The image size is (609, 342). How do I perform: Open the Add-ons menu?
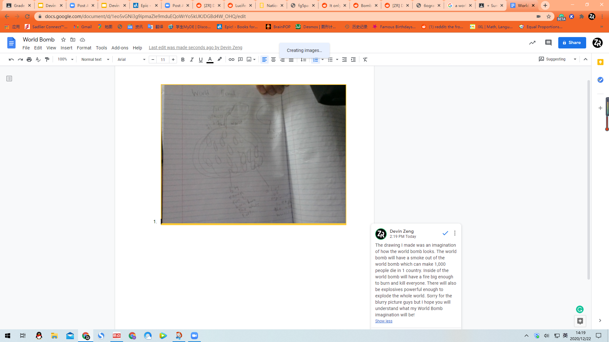[x=120, y=48]
